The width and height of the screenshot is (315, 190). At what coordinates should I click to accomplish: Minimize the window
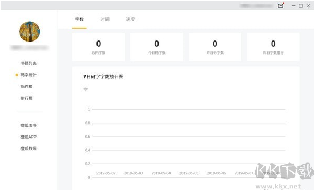[x=294, y=6]
